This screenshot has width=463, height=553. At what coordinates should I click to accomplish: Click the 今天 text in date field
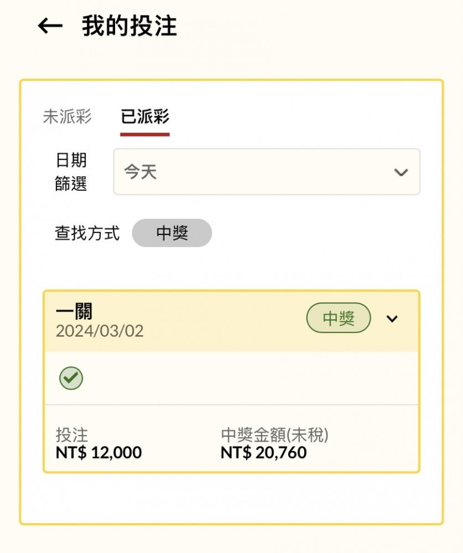pyautogui.click(x=140, y=172)
